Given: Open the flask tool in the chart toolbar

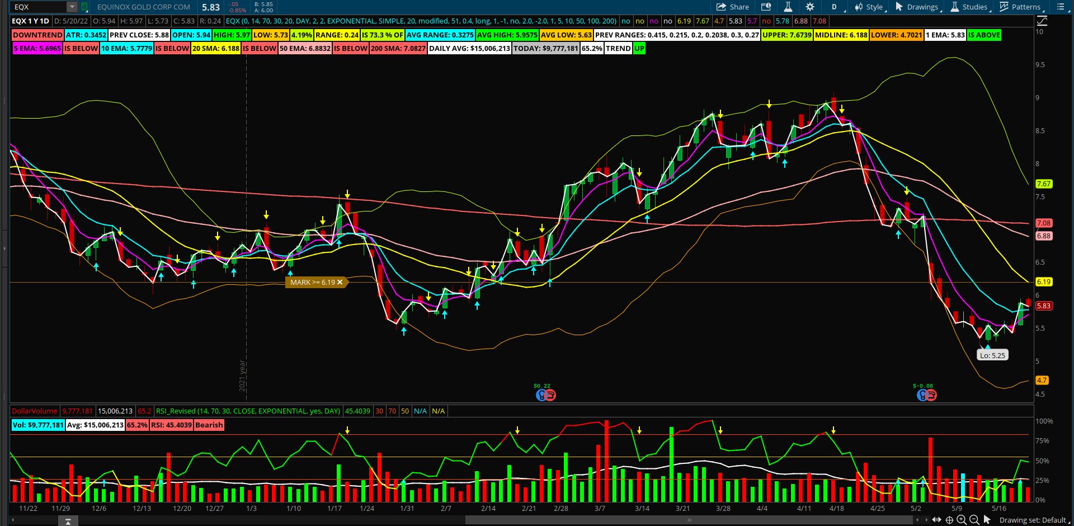Looking at the screenshot, I should 788,7.
